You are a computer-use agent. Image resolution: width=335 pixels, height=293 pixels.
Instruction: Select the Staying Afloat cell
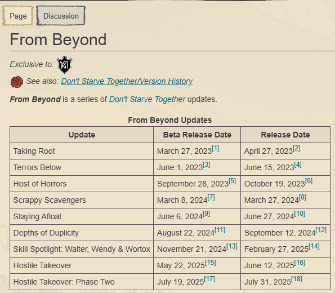pyautogui.click(x=82, y=216)
